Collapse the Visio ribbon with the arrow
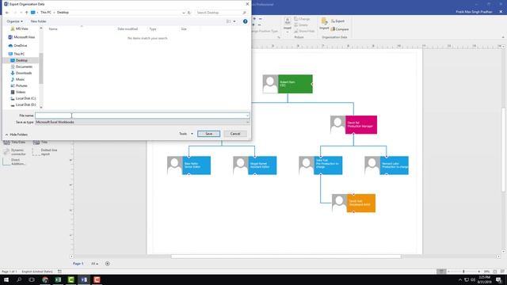507x285 pixels. [x=503, y=37]
